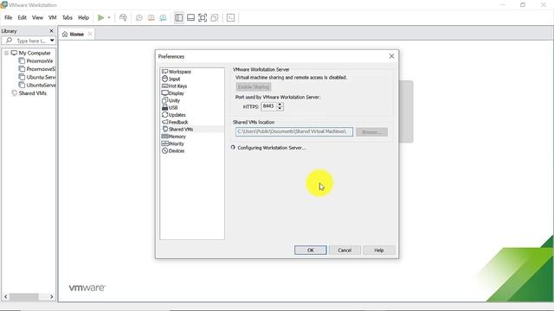Open the Tabs menu

point(68,17)
